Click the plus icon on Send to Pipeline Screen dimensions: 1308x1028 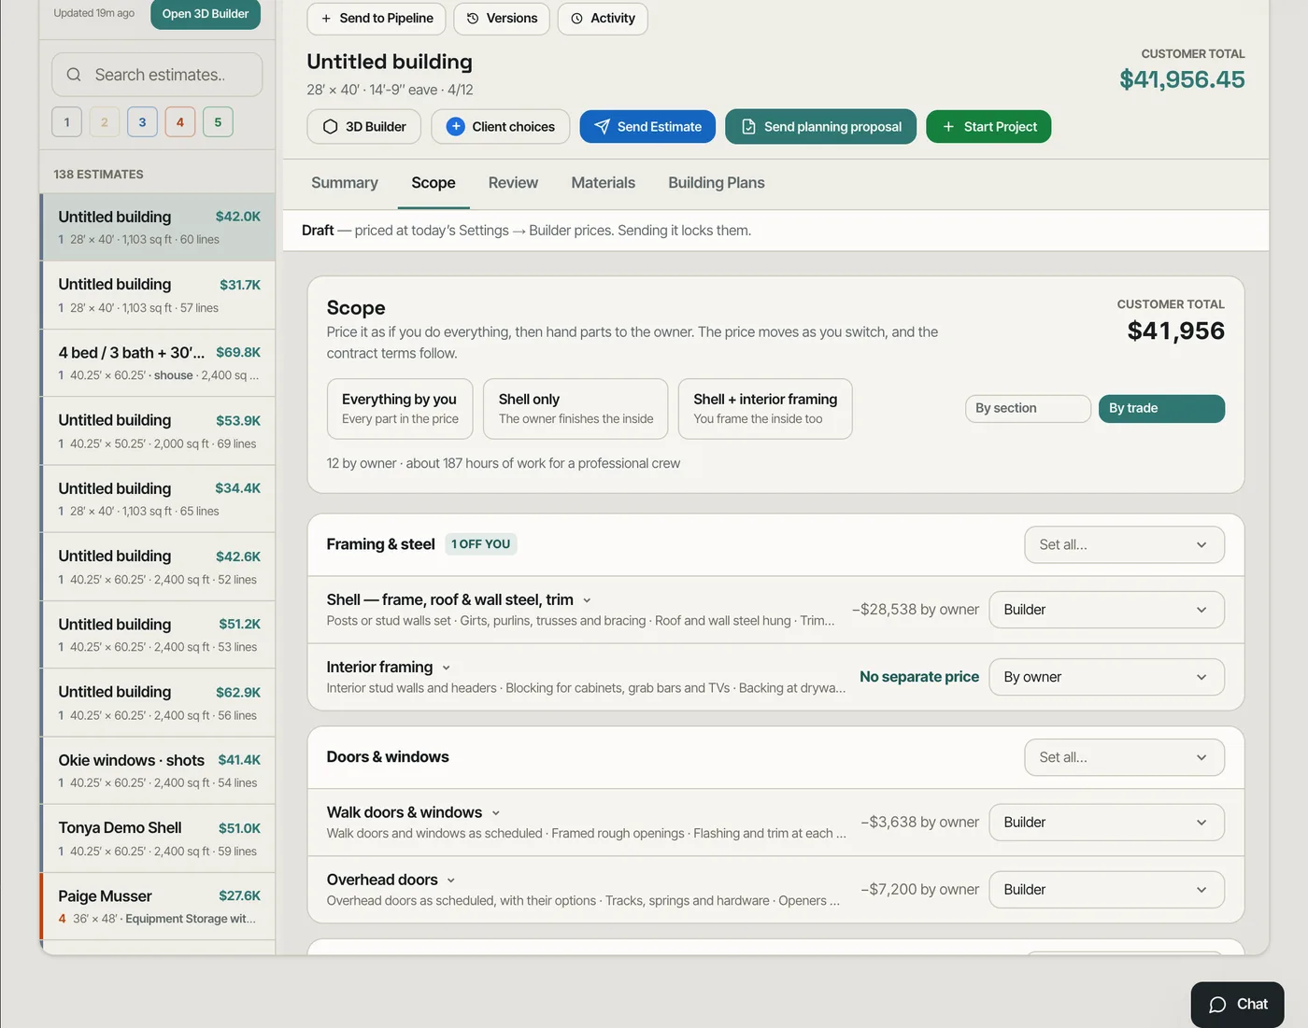326,19
